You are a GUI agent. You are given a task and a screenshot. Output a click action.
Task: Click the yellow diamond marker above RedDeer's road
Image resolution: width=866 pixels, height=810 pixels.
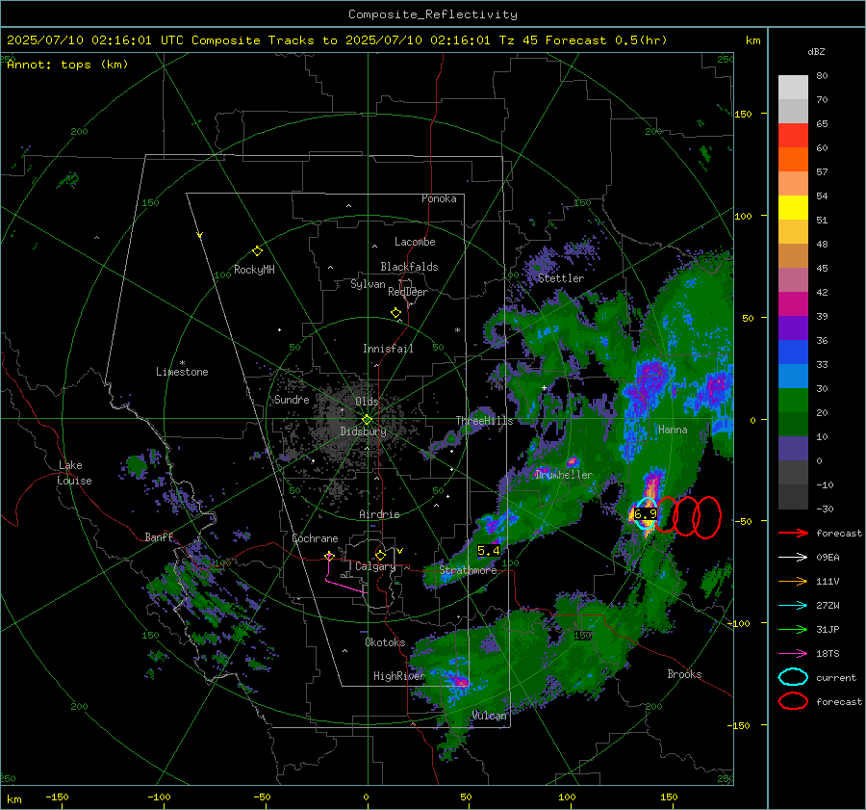pyautogui.click(x=395, y=313)
